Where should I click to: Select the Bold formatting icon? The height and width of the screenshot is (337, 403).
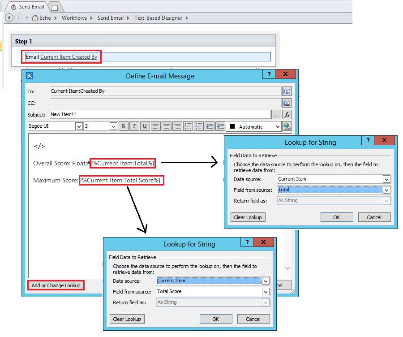click(x=124, y=126)
